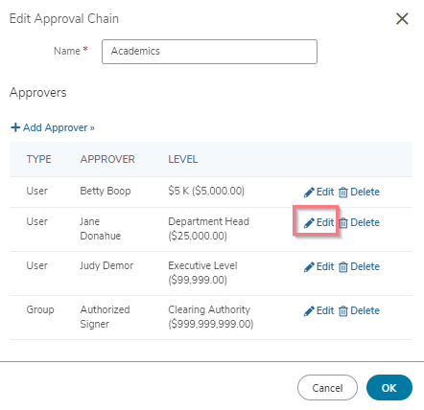424x410 pixels.
Task: Dismiss the dialog with Cancel
Action: tap(327, 388)
